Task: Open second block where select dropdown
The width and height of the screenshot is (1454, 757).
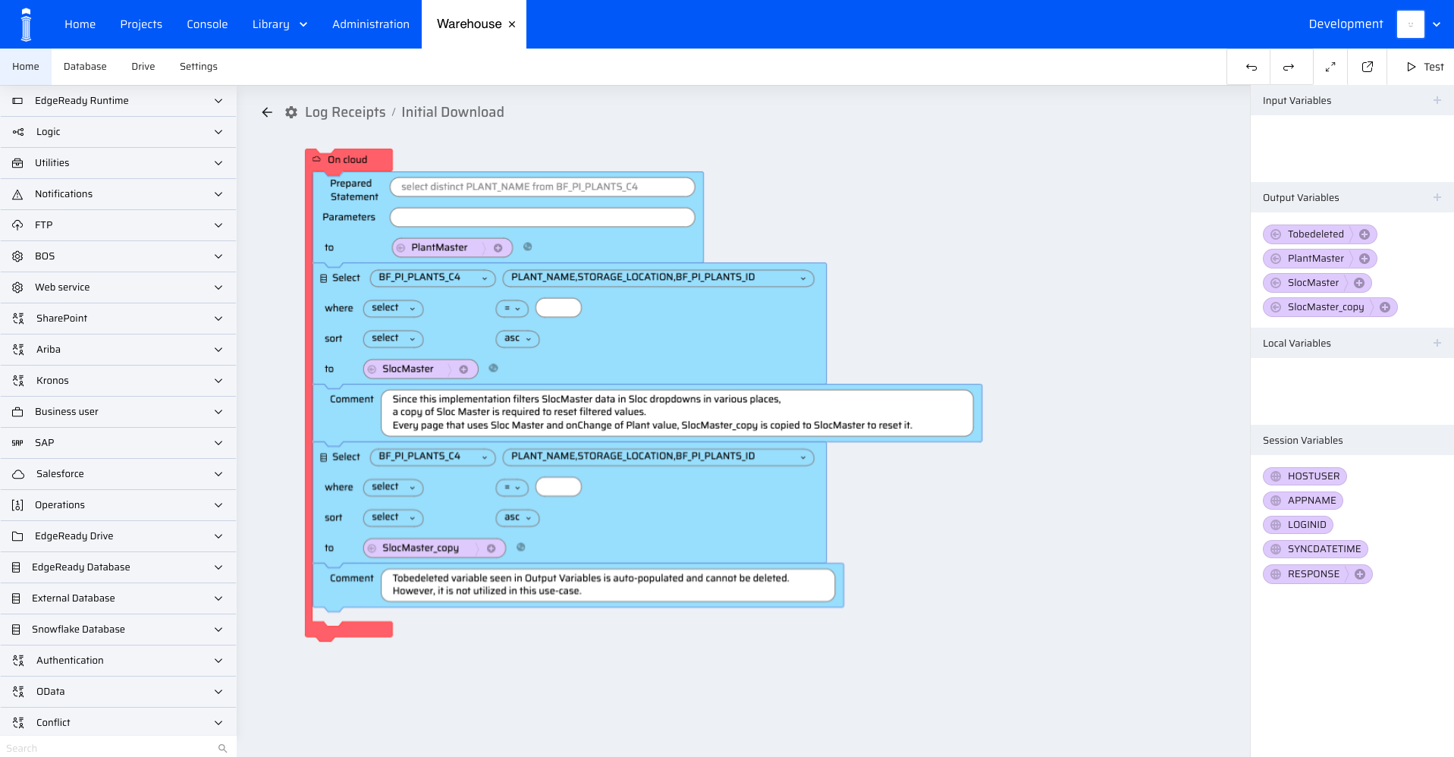Action: (x=393, y=487)
